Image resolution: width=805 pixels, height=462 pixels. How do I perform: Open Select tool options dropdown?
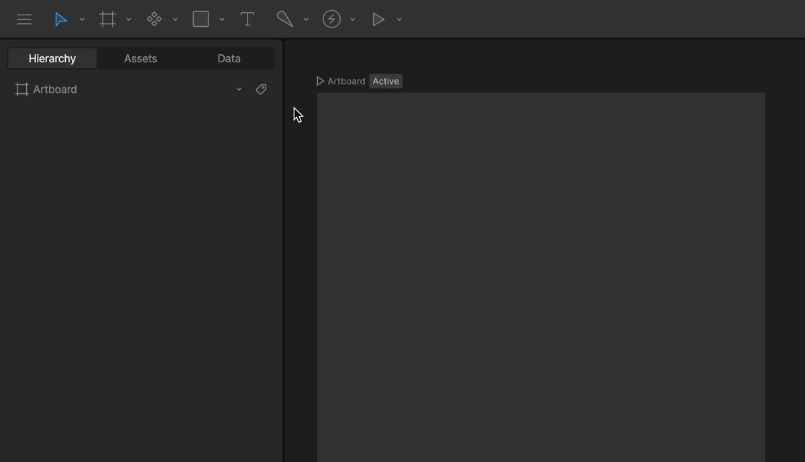pyautogui.click(x=82, y=19)
